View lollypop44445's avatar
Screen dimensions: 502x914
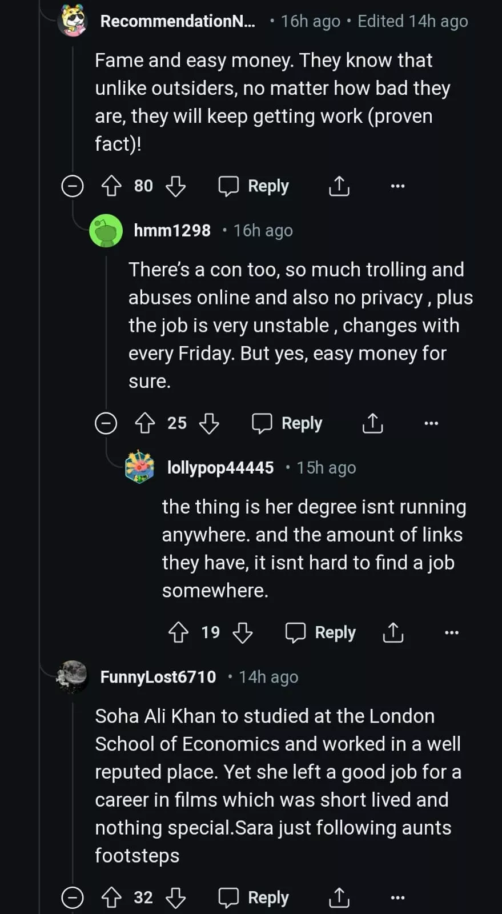pyautogui.click(x=140, y=467)
